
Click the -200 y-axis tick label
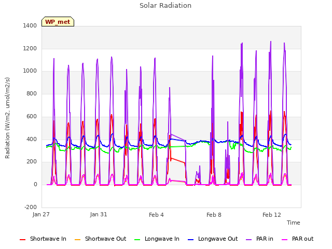pyautogui.click(x=31, y=207)
